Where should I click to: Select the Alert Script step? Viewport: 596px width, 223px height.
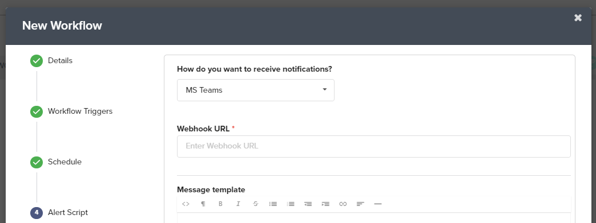(68, 212)
